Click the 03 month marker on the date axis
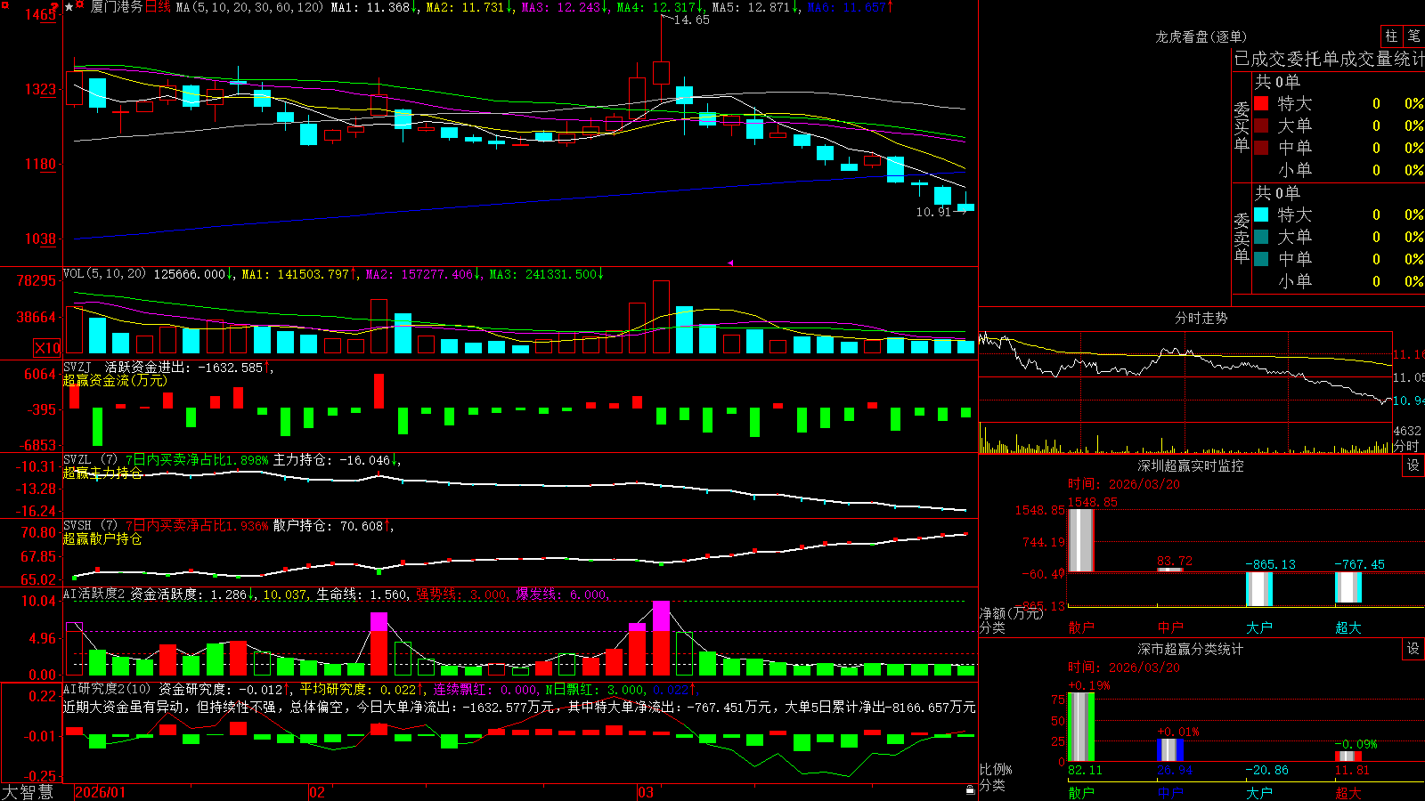This screenshot has height=801, width=1425. tap(646, 792)
